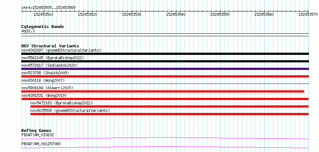Click the thin blue line for nsv830116
319x152 pixels.
[165, 84]
